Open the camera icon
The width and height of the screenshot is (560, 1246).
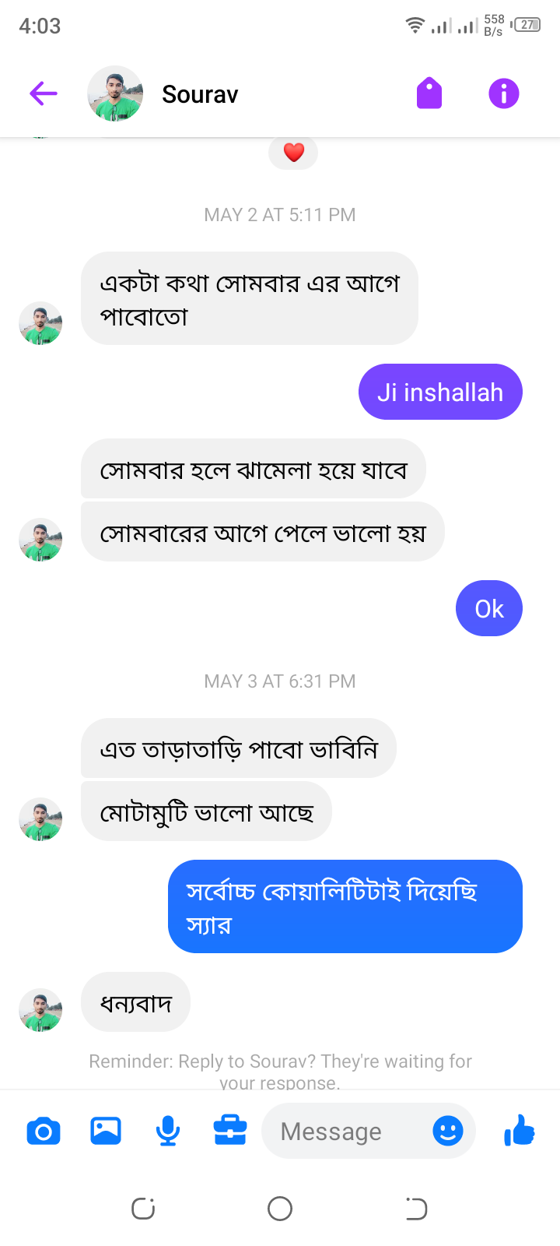click(44, 1131)
